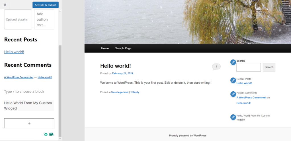Screen dimensions: 291x141
Task: Add a block with the plus button
Action: [x=29, y=123]
